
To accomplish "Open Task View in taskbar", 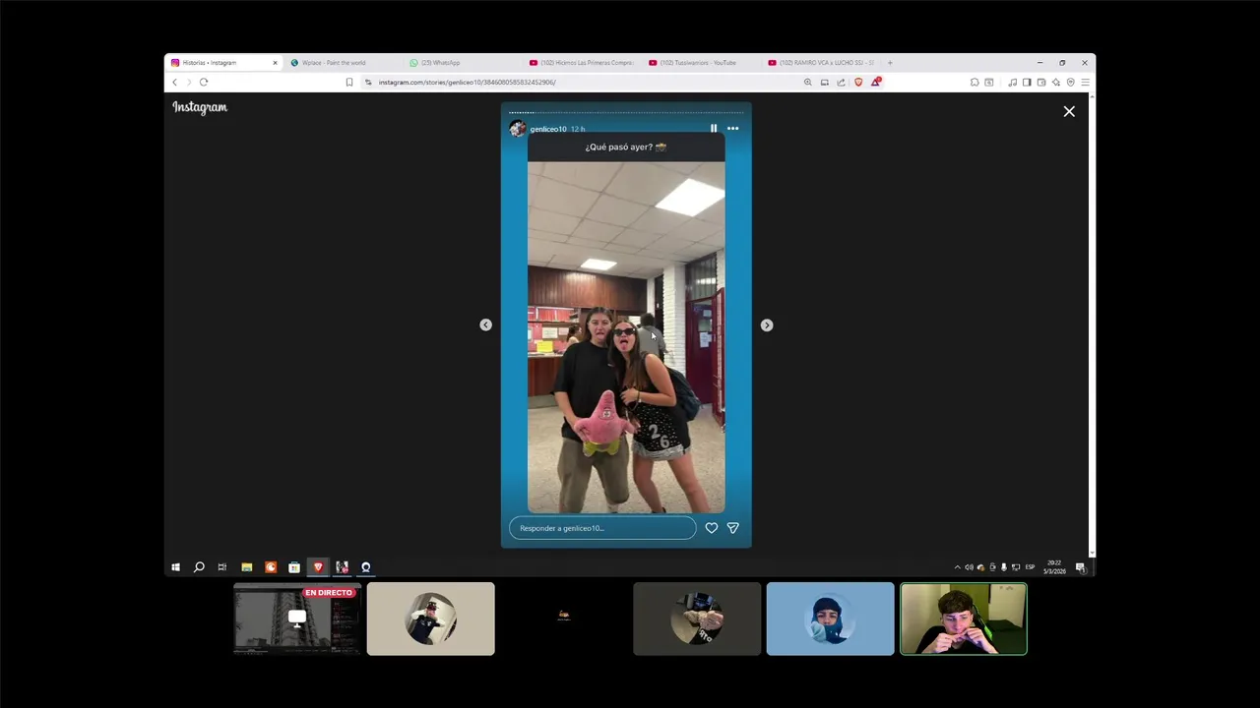I will pyautogui.click(x=222, y=567).
